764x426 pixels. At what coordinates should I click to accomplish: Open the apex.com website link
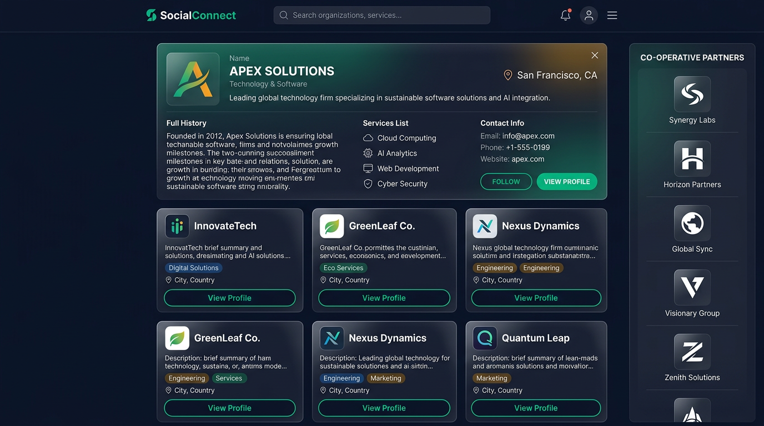pyautogui.click(x=527, y=159)
